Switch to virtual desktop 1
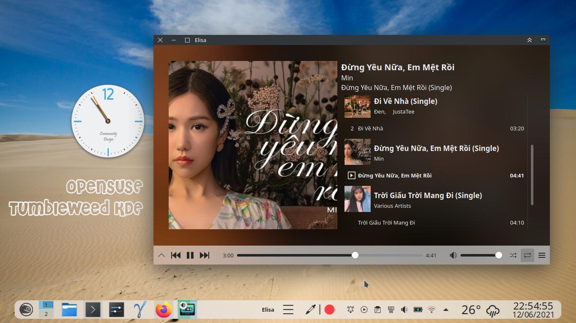 click(46, 305)
